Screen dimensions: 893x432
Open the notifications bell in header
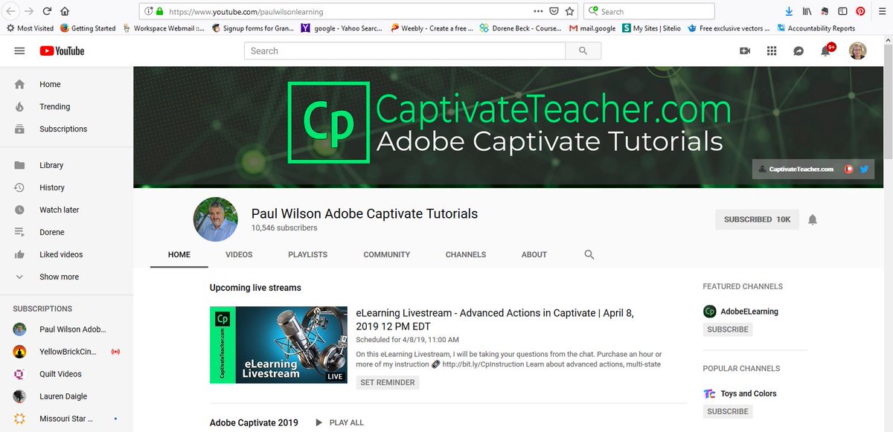pyautogui.click(x=826, y=51)
